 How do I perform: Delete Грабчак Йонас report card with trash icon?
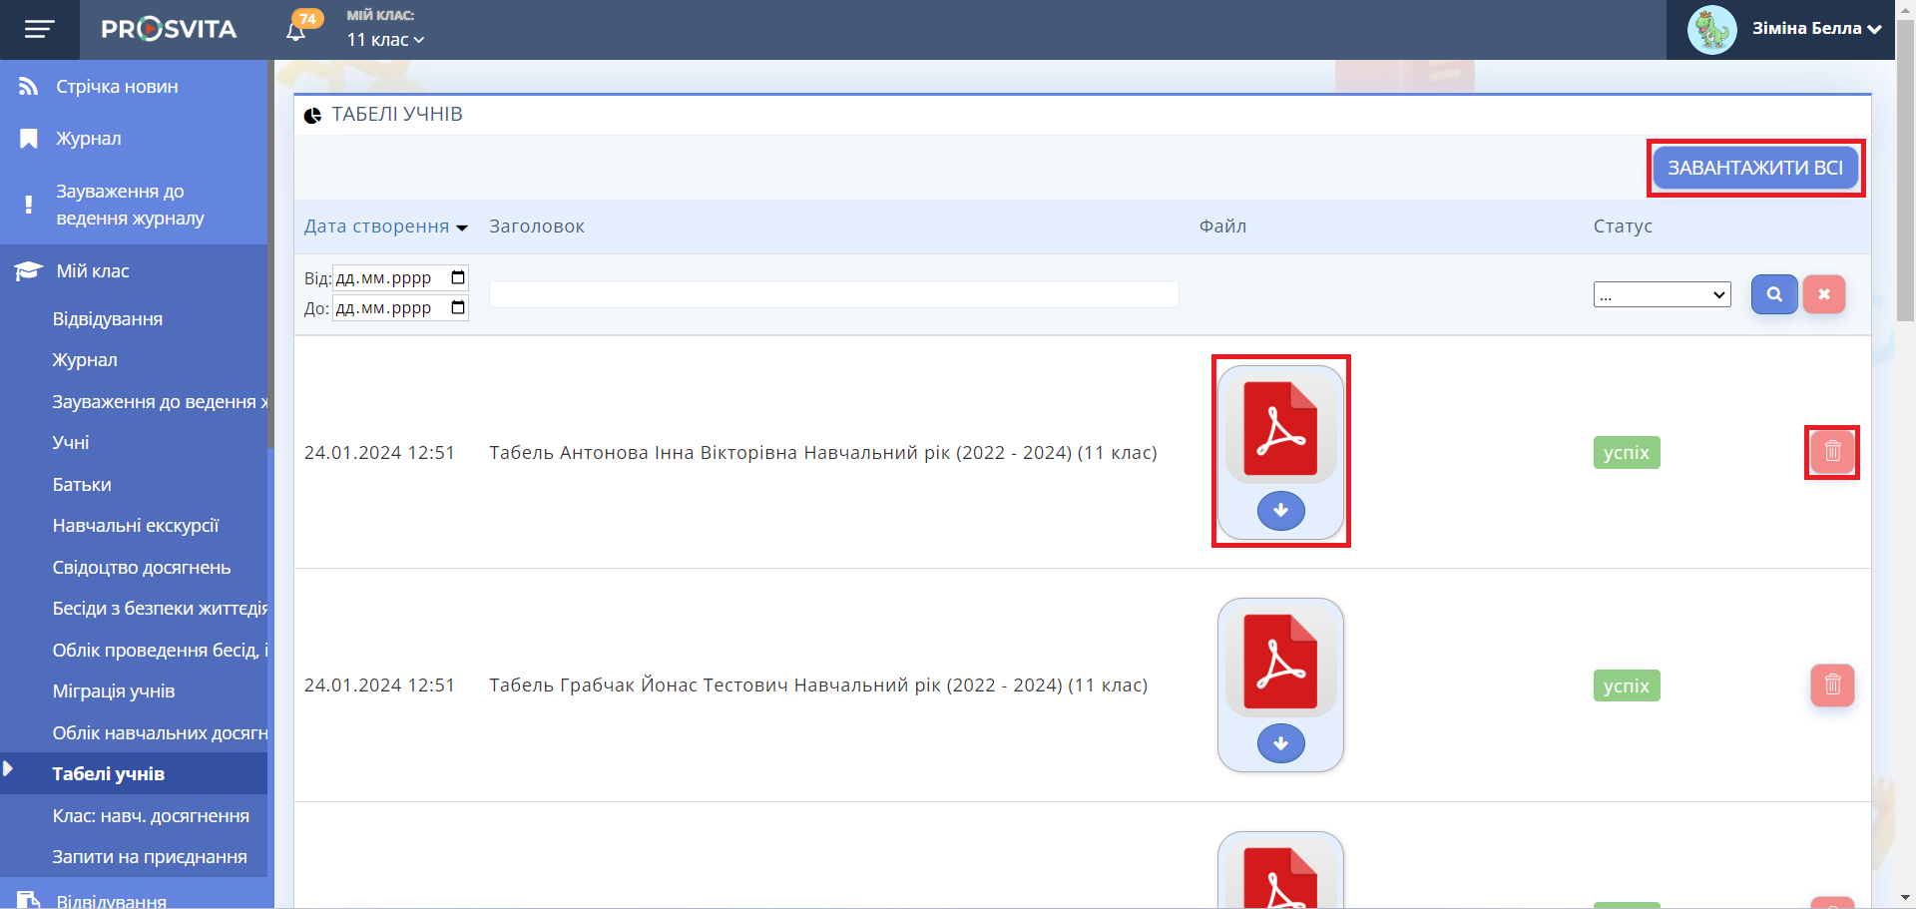(1832, 685)
